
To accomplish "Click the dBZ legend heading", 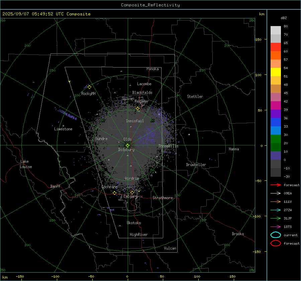I will [284, 18].
